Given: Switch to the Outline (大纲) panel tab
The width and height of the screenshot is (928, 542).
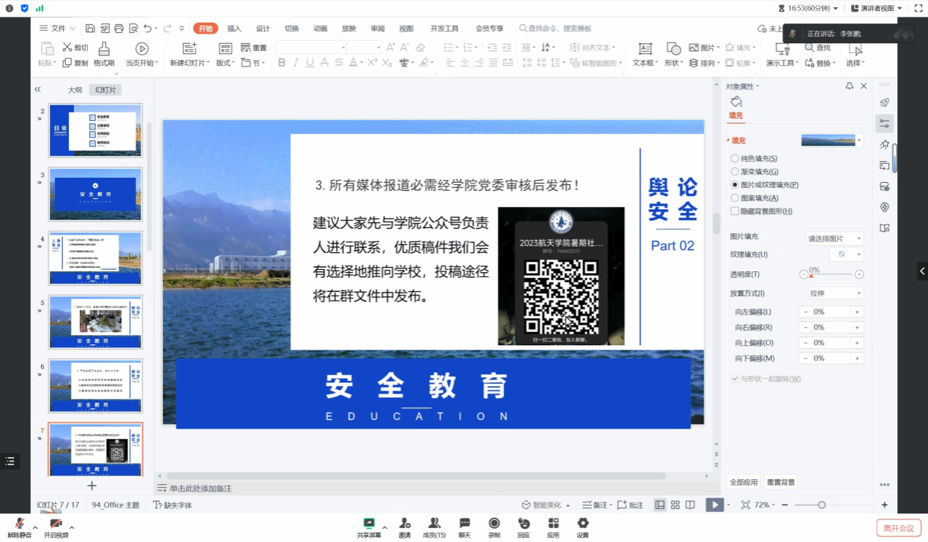Looking at the screenshot, I should [x=75, y=90].
